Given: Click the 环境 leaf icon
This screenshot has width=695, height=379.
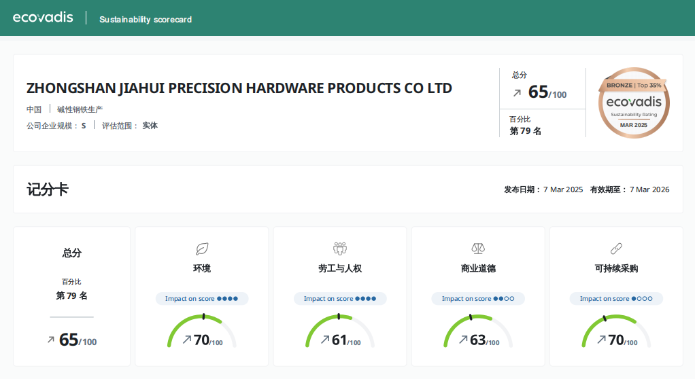Looking at the screenshot, I should pos(202,248).
